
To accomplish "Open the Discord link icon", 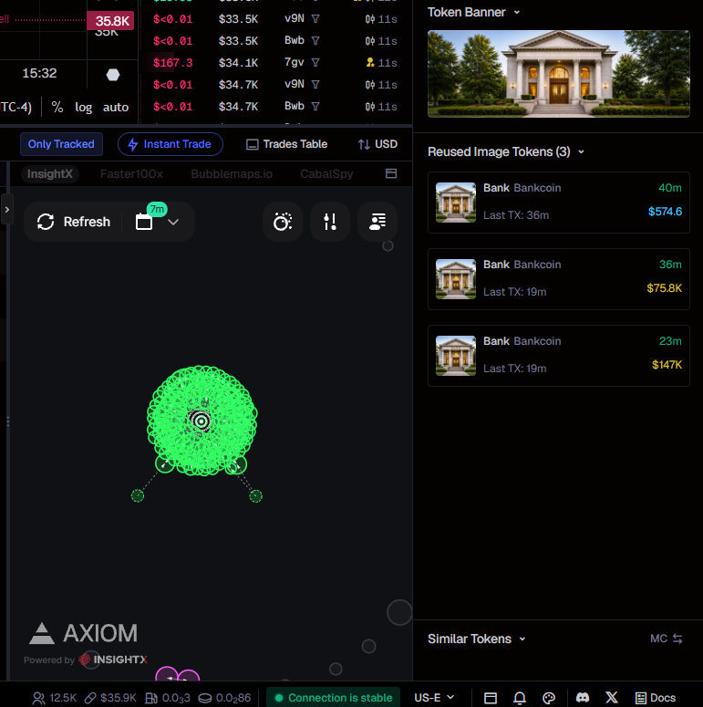I will tap(583, 698).
